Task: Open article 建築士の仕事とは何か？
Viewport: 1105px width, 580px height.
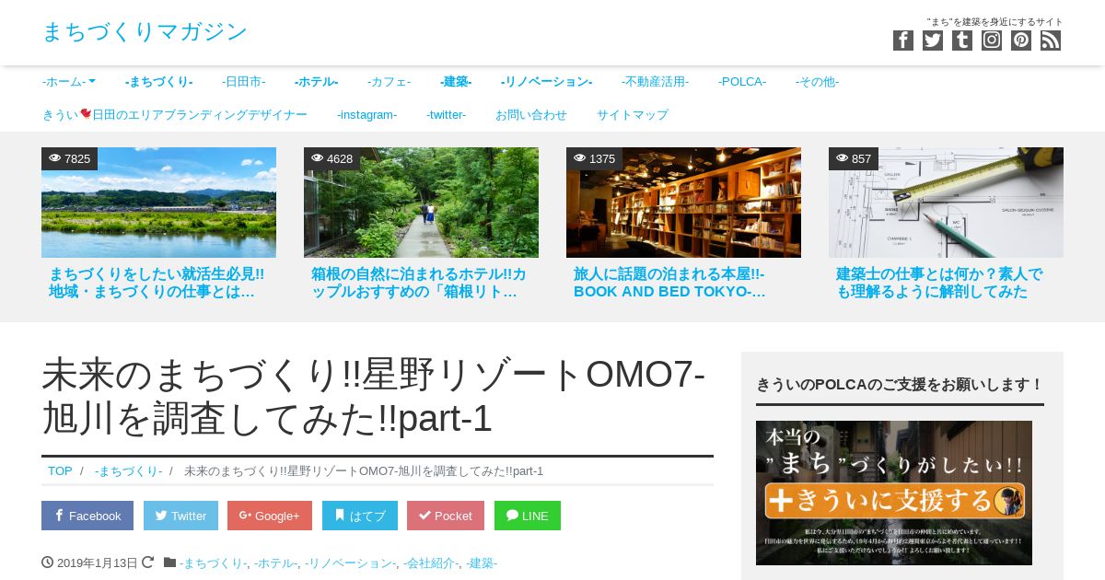Action: 939,283
